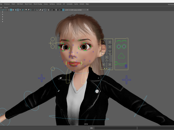
Task: Click the Exposure value field 0.00
Action: coord(52,10)
